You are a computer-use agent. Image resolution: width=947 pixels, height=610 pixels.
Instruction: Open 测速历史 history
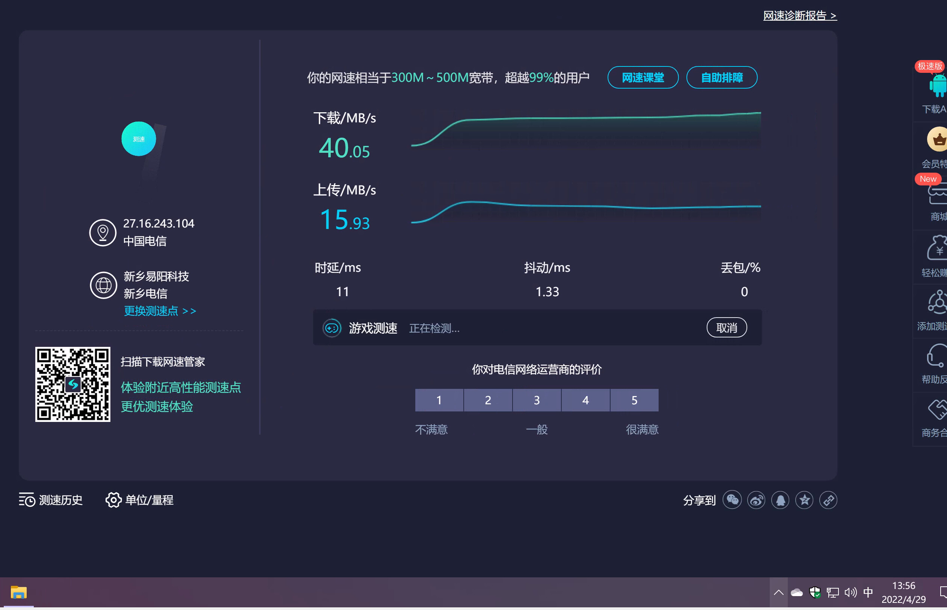click(x=51, y=500)
